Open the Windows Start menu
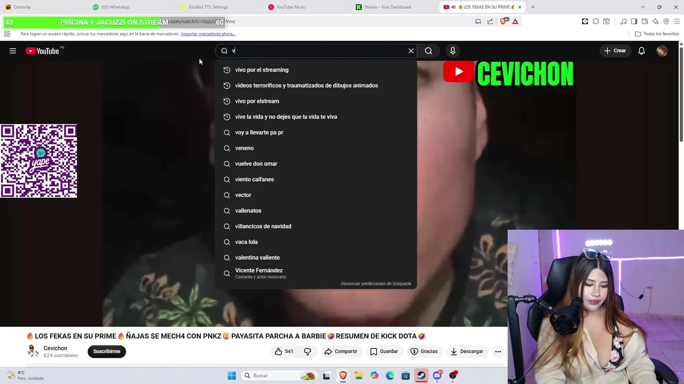The width and height of the screenshot is (684, 384). pyautogui.click(x=232, y=375)
